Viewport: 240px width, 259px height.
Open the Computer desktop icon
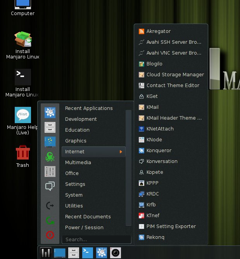(x=22, y=5)
